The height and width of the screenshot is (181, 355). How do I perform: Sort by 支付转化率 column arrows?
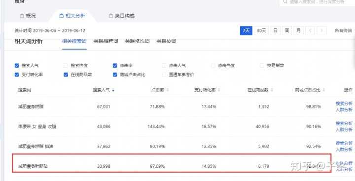(219, 90)
